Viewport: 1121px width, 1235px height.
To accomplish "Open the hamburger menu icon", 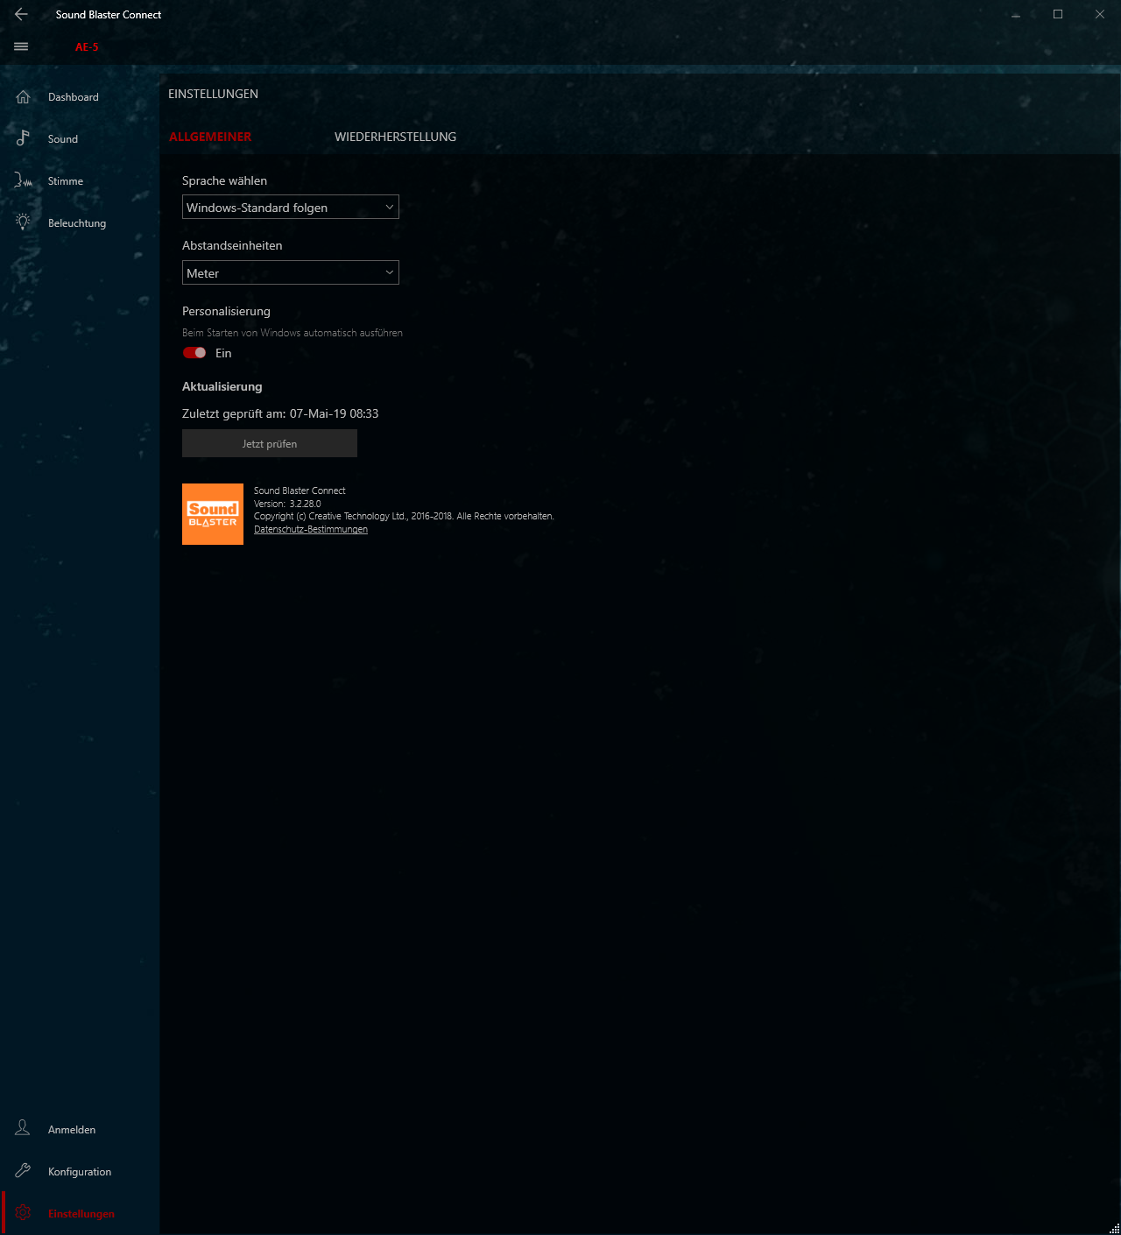I will 21,46.
